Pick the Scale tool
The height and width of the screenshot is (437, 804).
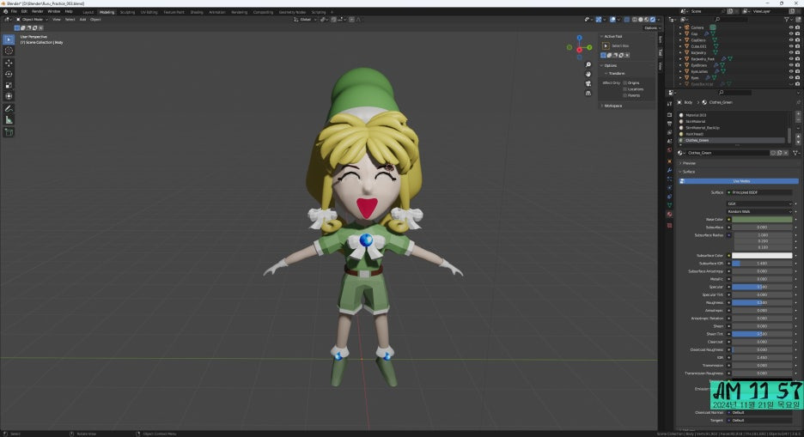pyautogui.click(x=9, y=85)
